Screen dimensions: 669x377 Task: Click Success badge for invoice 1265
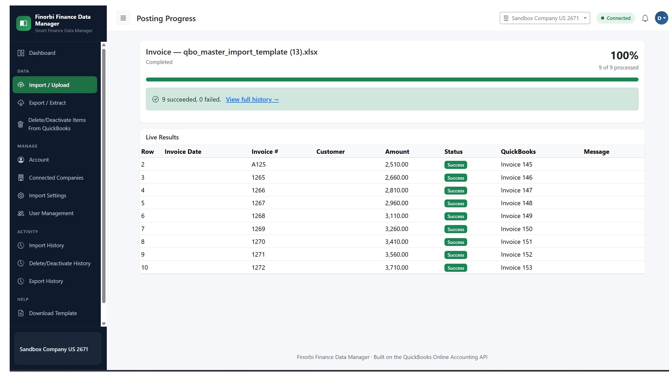coord(456,178)
